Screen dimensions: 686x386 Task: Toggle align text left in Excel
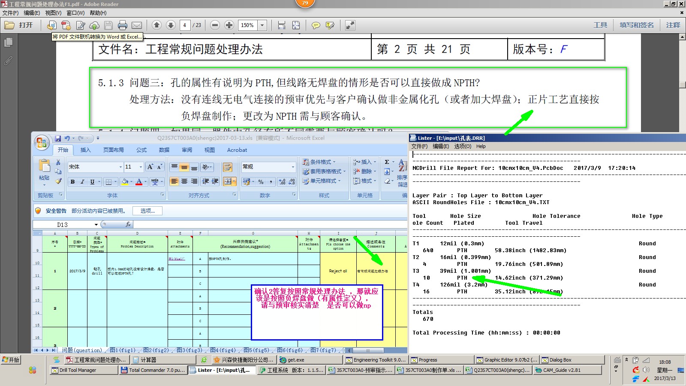pyautogui.click(x=174, y=181)
